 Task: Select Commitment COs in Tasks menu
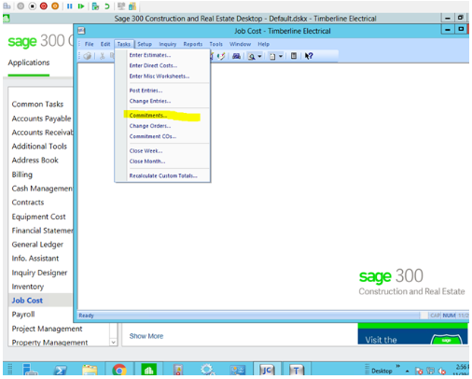153,136
